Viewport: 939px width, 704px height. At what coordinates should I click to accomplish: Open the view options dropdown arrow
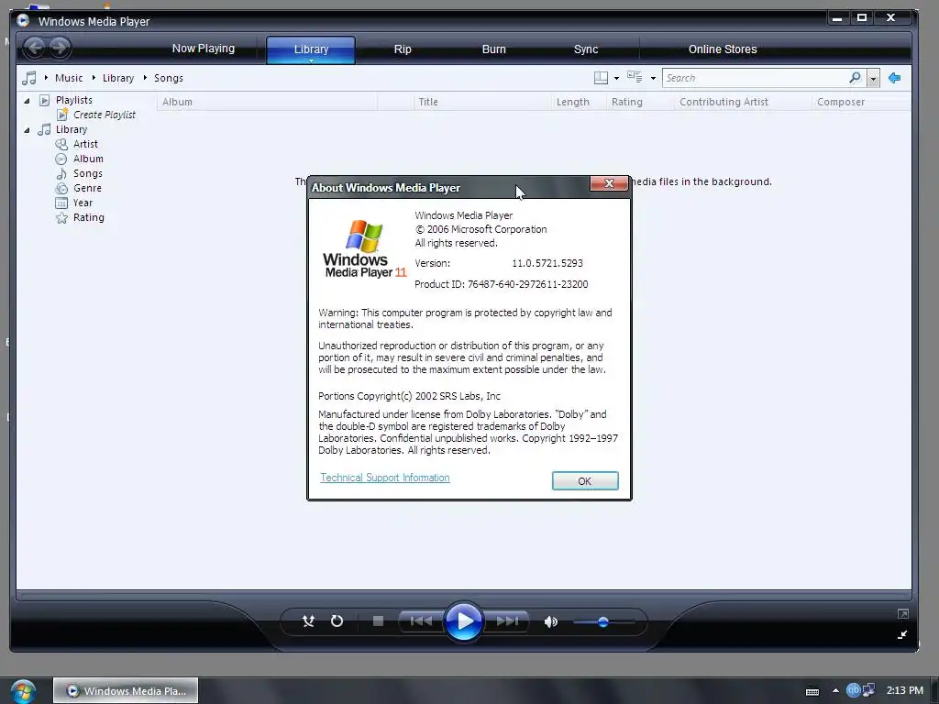click(653, 79)
